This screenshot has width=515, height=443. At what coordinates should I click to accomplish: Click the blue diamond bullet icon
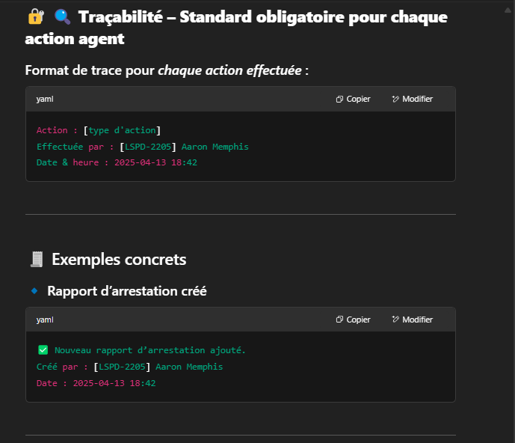coord(34,290)
